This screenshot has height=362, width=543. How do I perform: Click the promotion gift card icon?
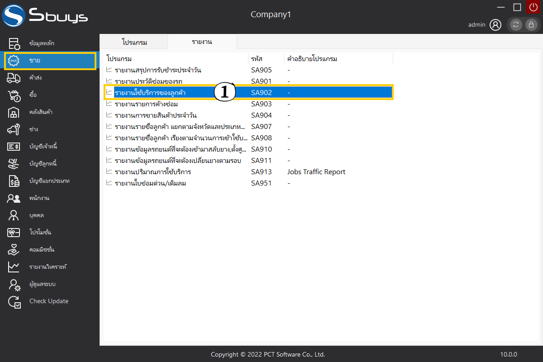(x=14, y=233)
